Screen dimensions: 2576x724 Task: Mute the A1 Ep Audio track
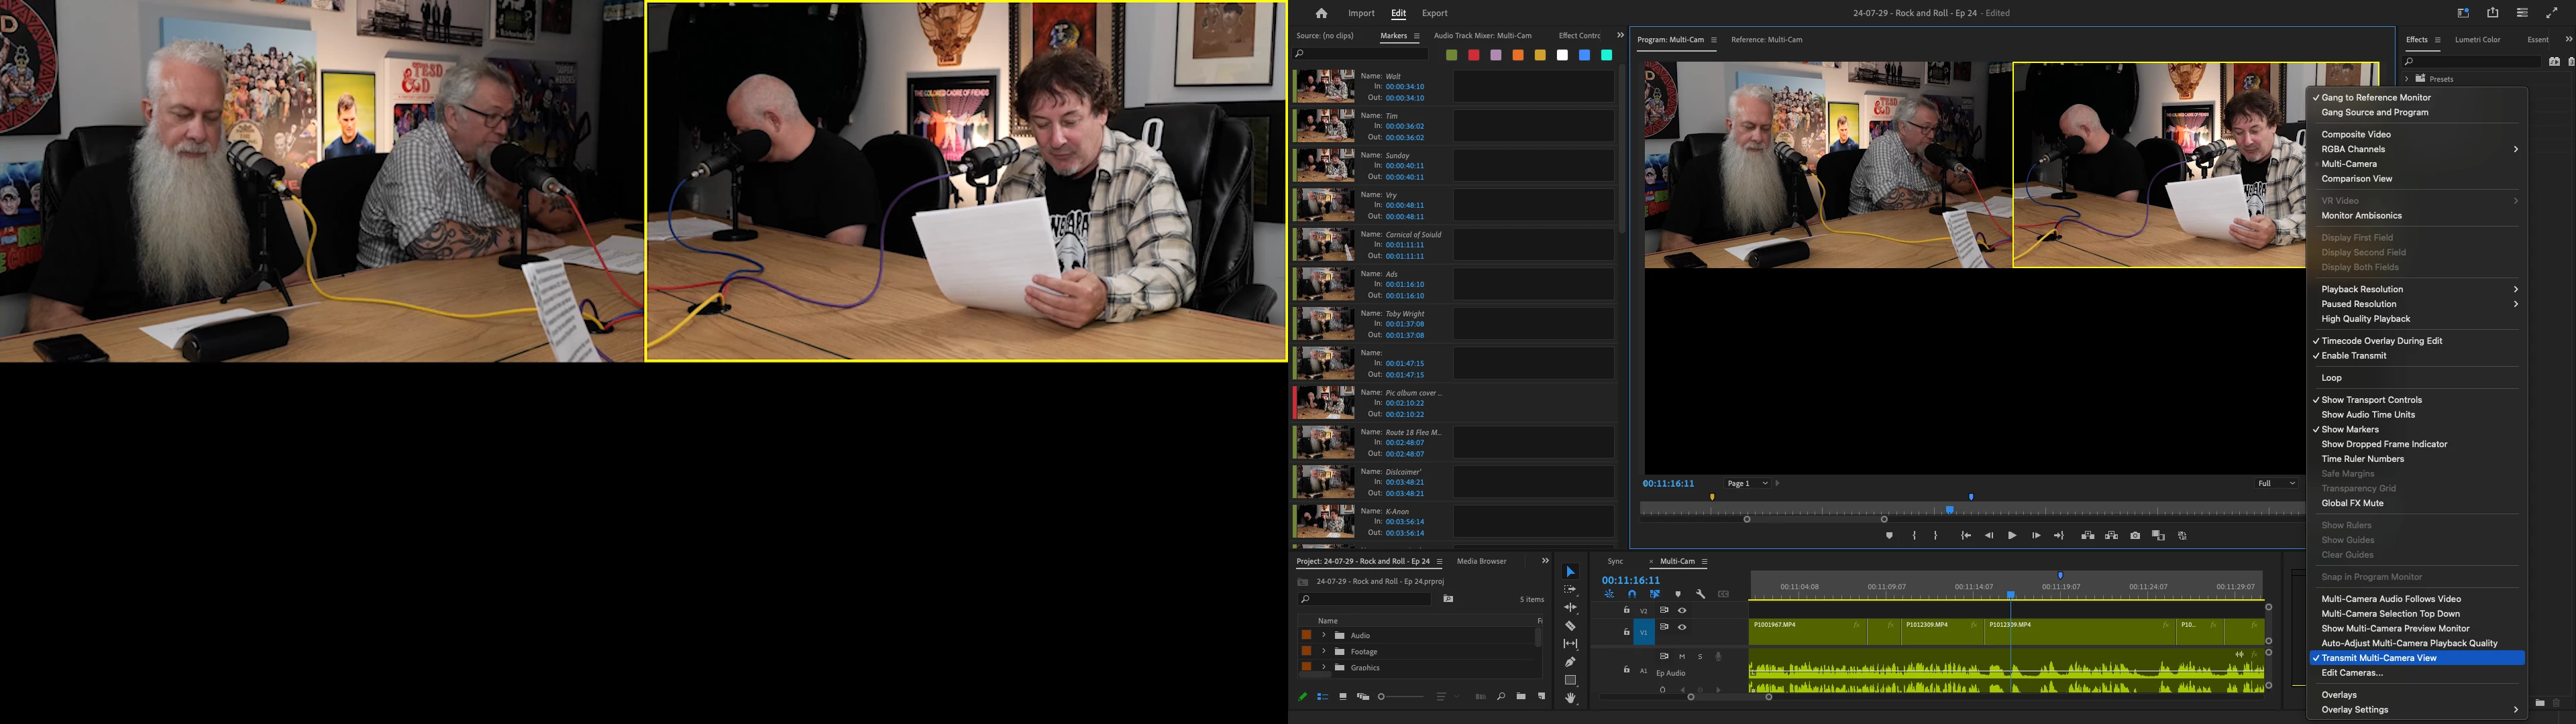point(1682,657)
